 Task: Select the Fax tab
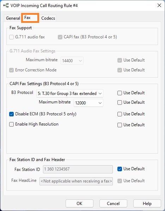tap(30, 18)
